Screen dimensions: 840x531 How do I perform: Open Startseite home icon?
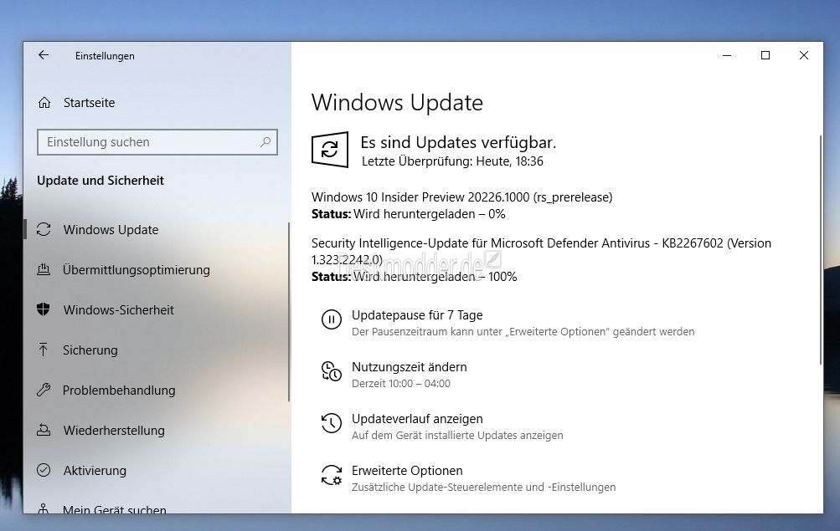[44, 103]
